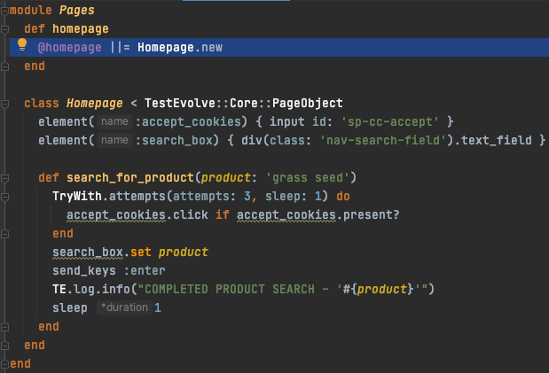This screenshot has height=373, width=549.
Task: Click 'TryWith' in the attempts call
Action: tap(77, 197)
